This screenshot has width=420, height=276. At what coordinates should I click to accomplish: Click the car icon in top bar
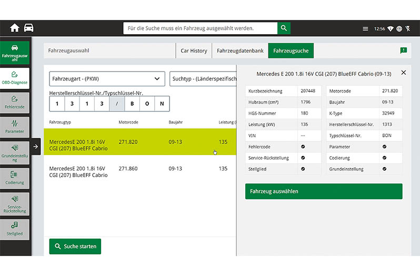point(28,28)
